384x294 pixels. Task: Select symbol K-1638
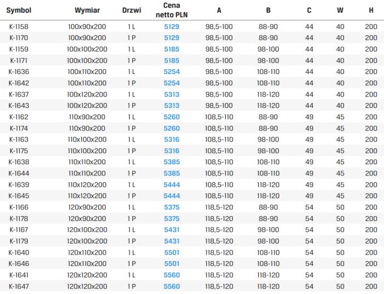click(19, 162)
